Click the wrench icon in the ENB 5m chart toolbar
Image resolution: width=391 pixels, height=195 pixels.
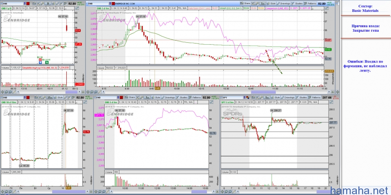pos(141,97)
